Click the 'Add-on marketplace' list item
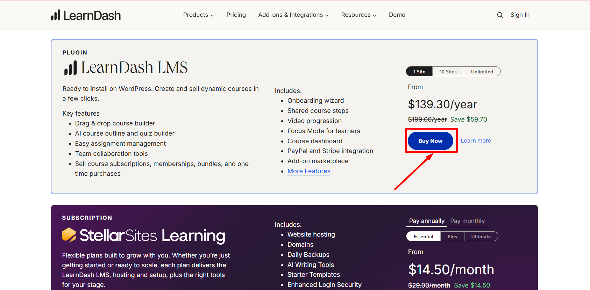 click(x=318, y=161)
